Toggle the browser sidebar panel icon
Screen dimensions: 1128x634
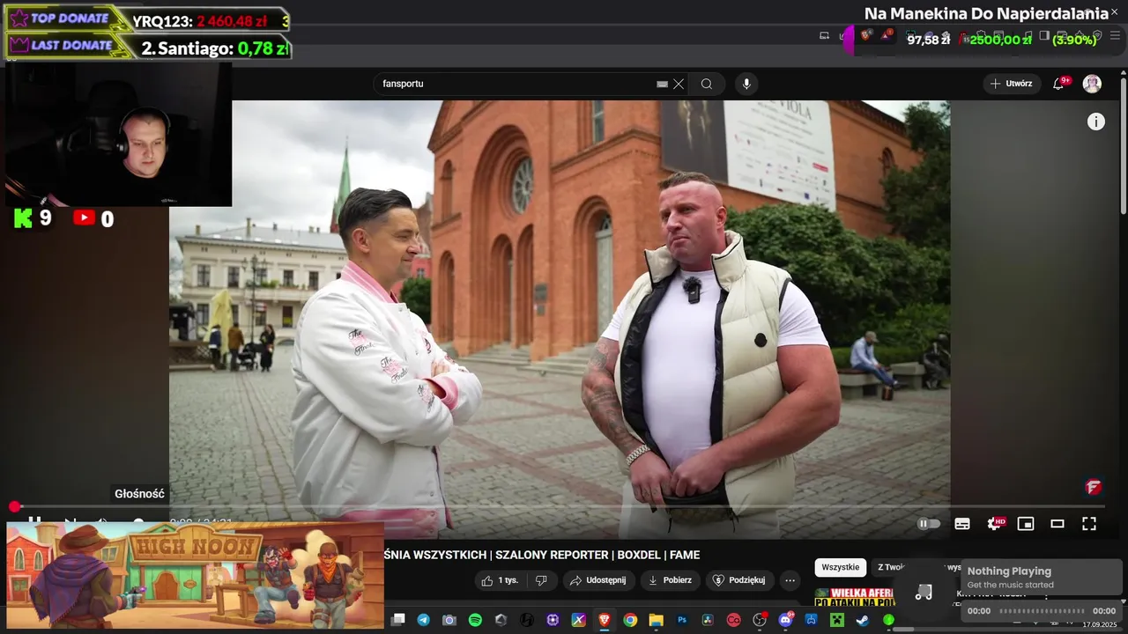1043,35
